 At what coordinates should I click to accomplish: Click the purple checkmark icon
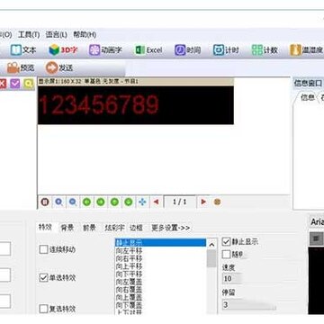(x=15, y=84)
